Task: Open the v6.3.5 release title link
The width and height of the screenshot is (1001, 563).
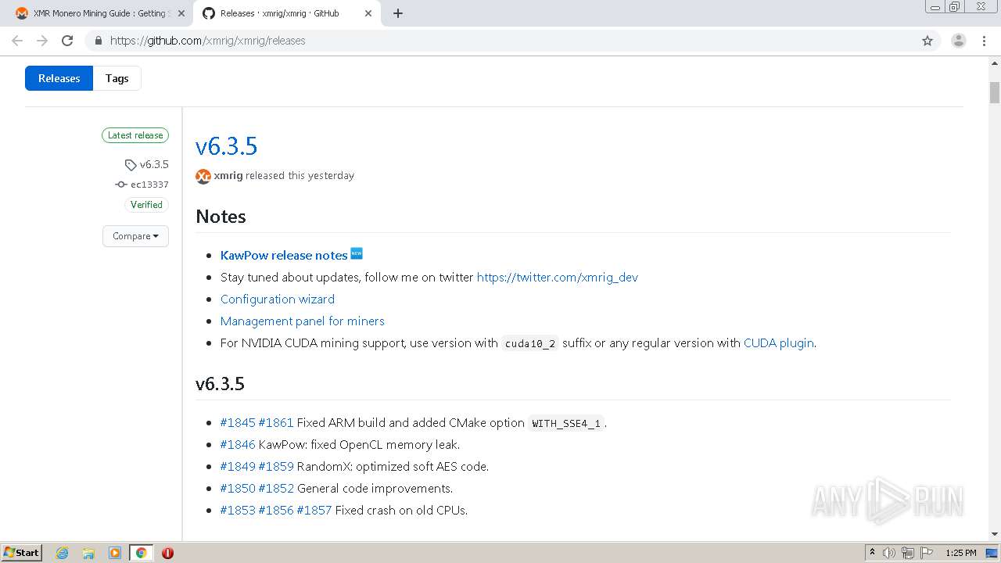Action: pos(226,146)
